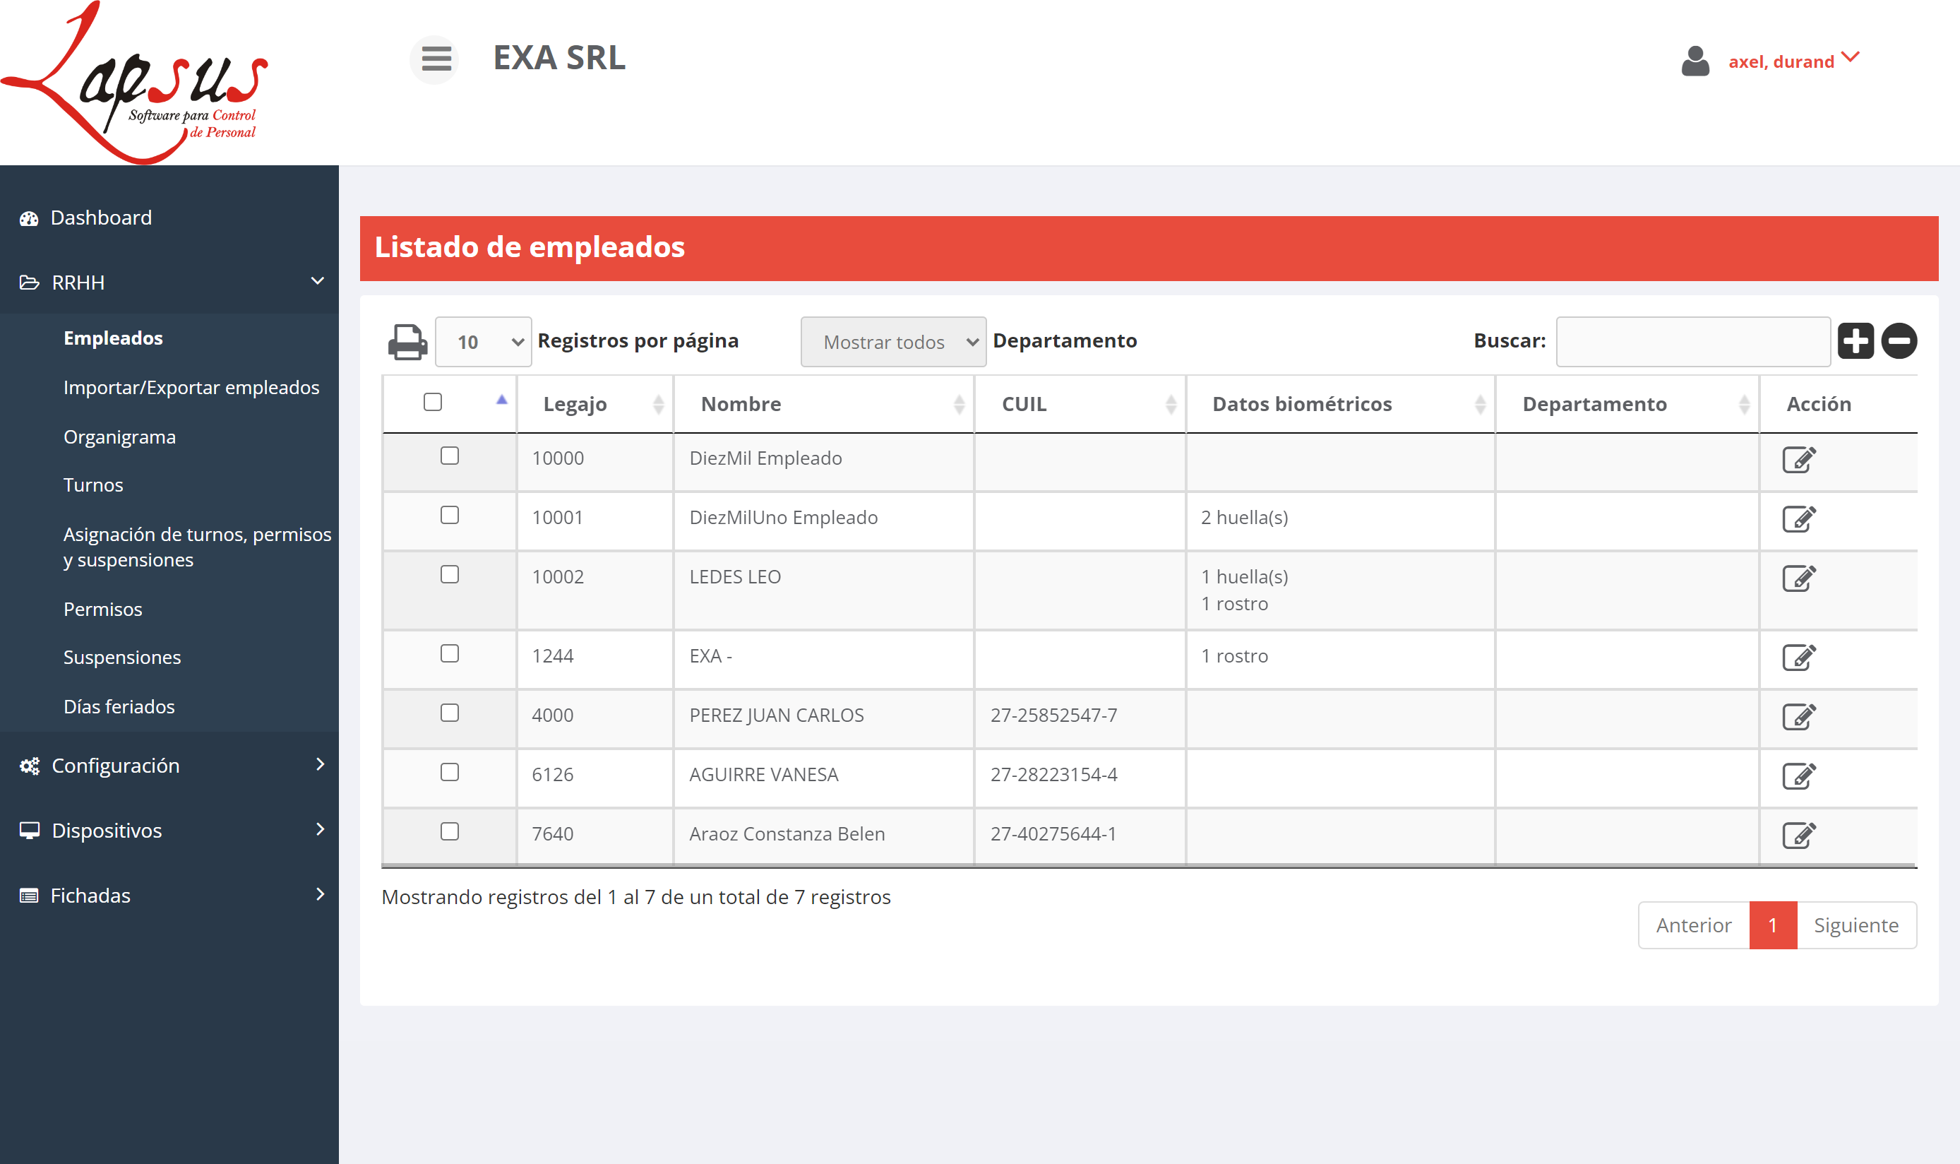Click the Mostrando registros status text
The width and height of the screenshot is (1960, 1164).
[636, 897]
